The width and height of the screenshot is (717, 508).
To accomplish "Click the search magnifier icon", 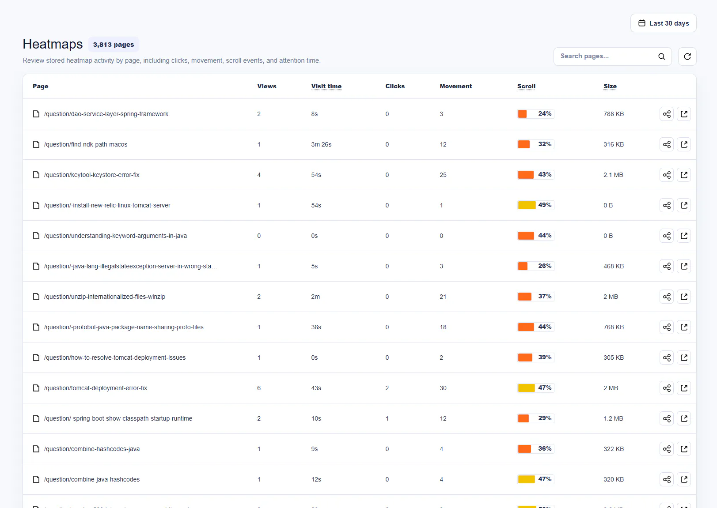I will 661,56.
